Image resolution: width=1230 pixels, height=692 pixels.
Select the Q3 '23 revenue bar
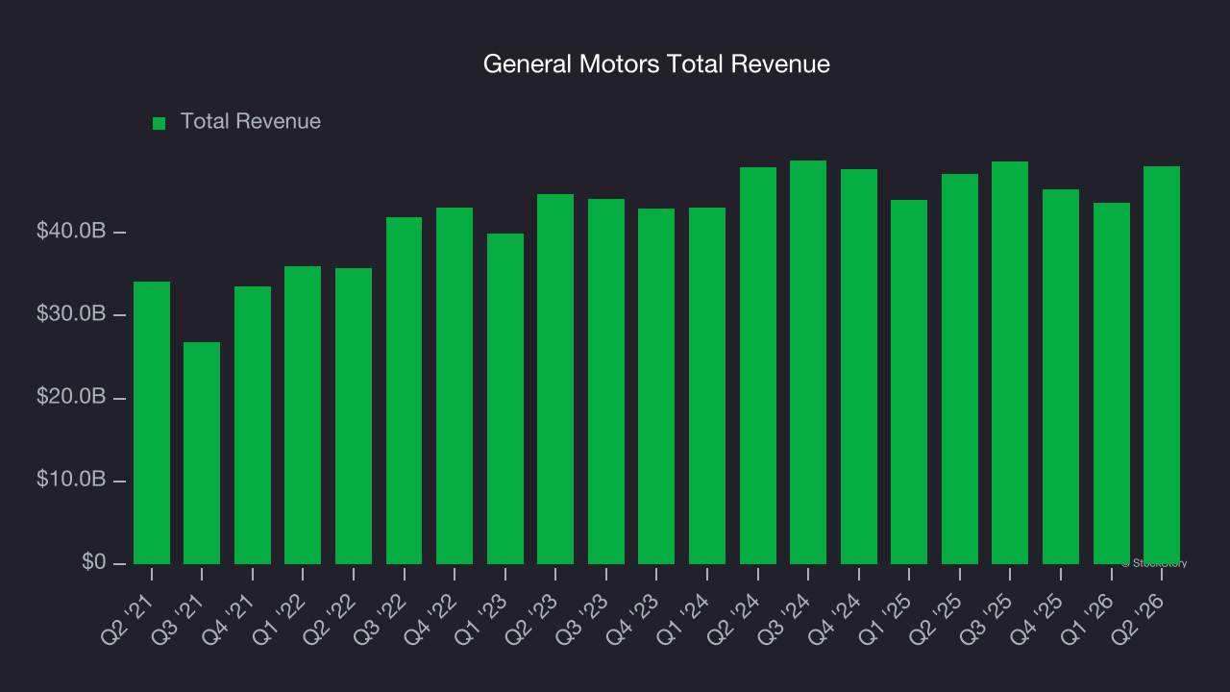pyautogui.click(x=606, y=382)
